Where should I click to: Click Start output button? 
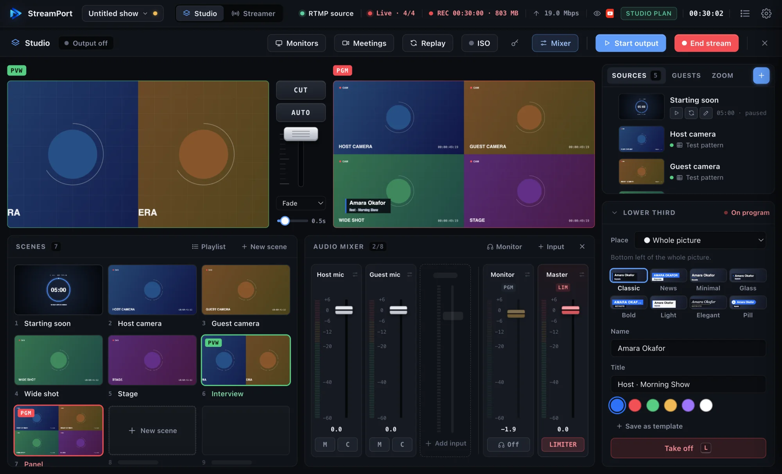[x=631, y=43]
